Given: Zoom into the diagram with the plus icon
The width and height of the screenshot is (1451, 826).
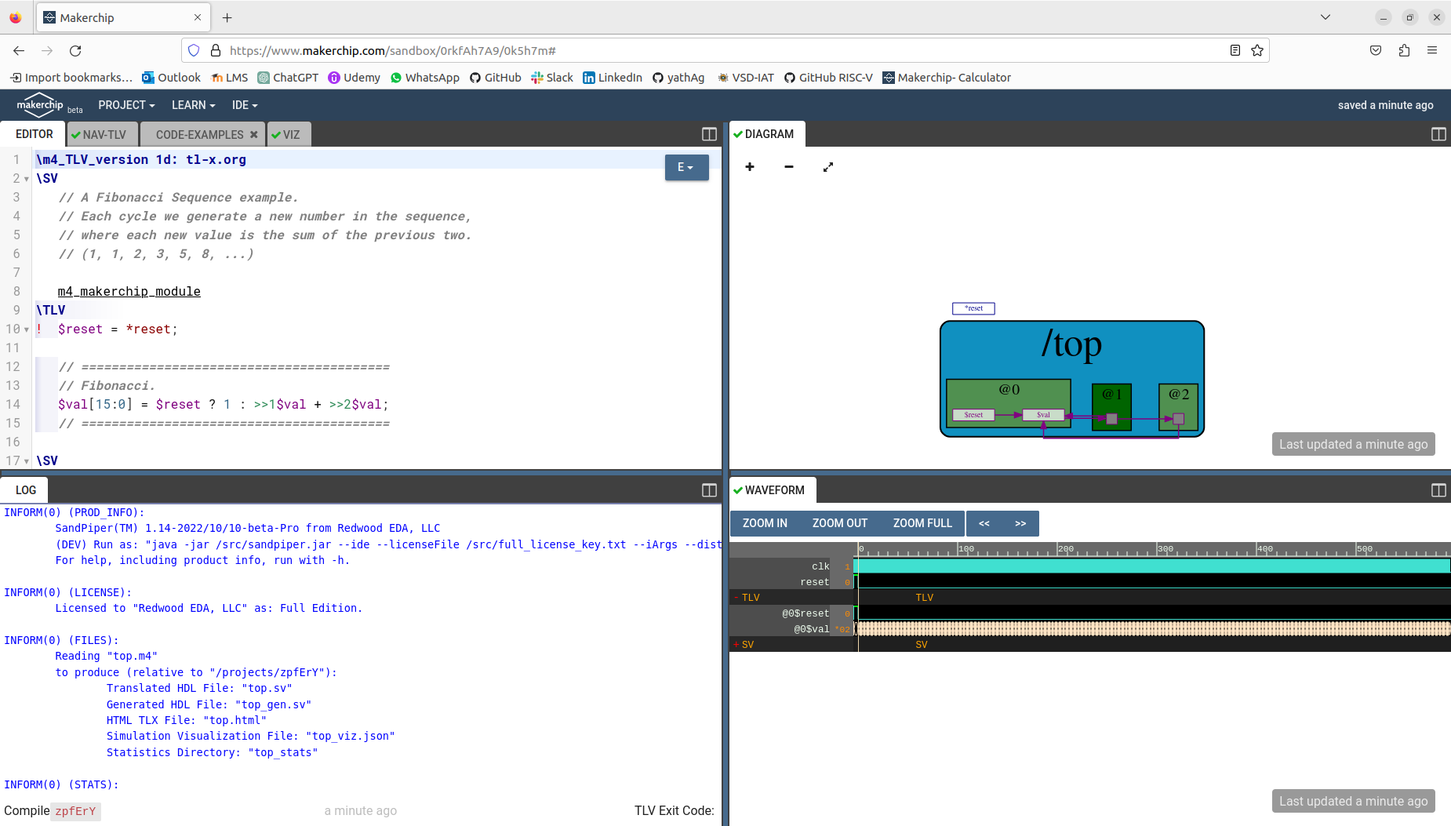Looking at the screenshot, I should pos(750,167).
